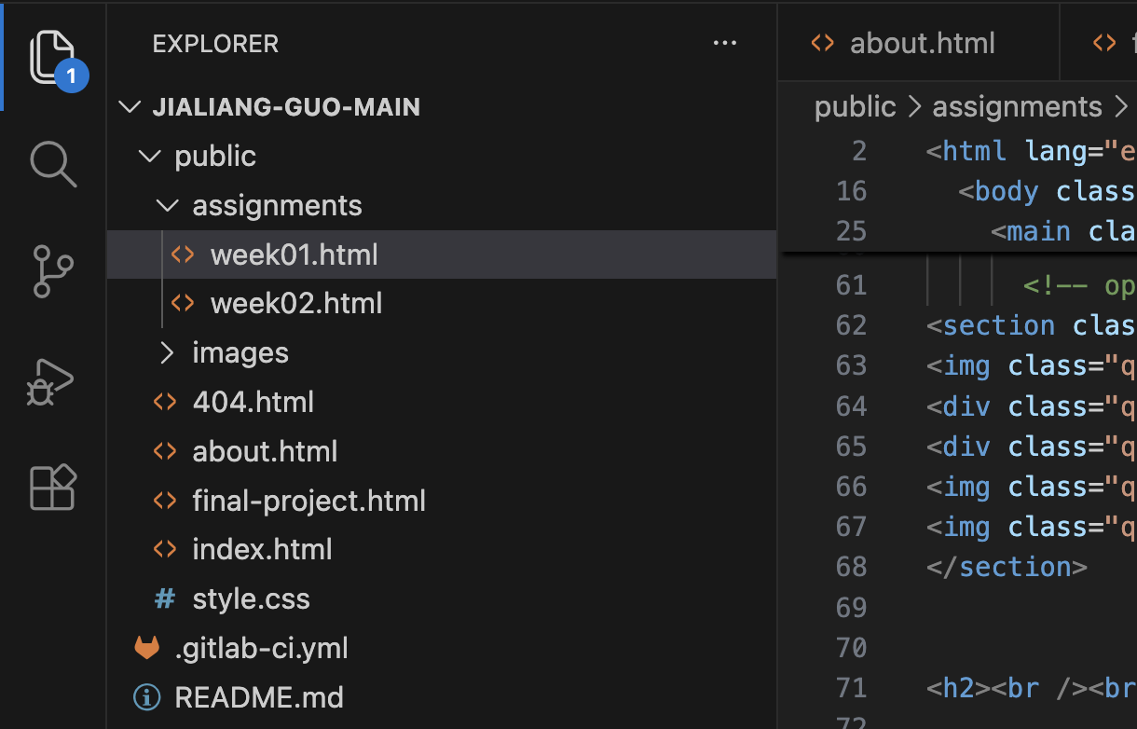Open the week02.html file
This screenshot has width=1137, height=729.
coord(296,302)
